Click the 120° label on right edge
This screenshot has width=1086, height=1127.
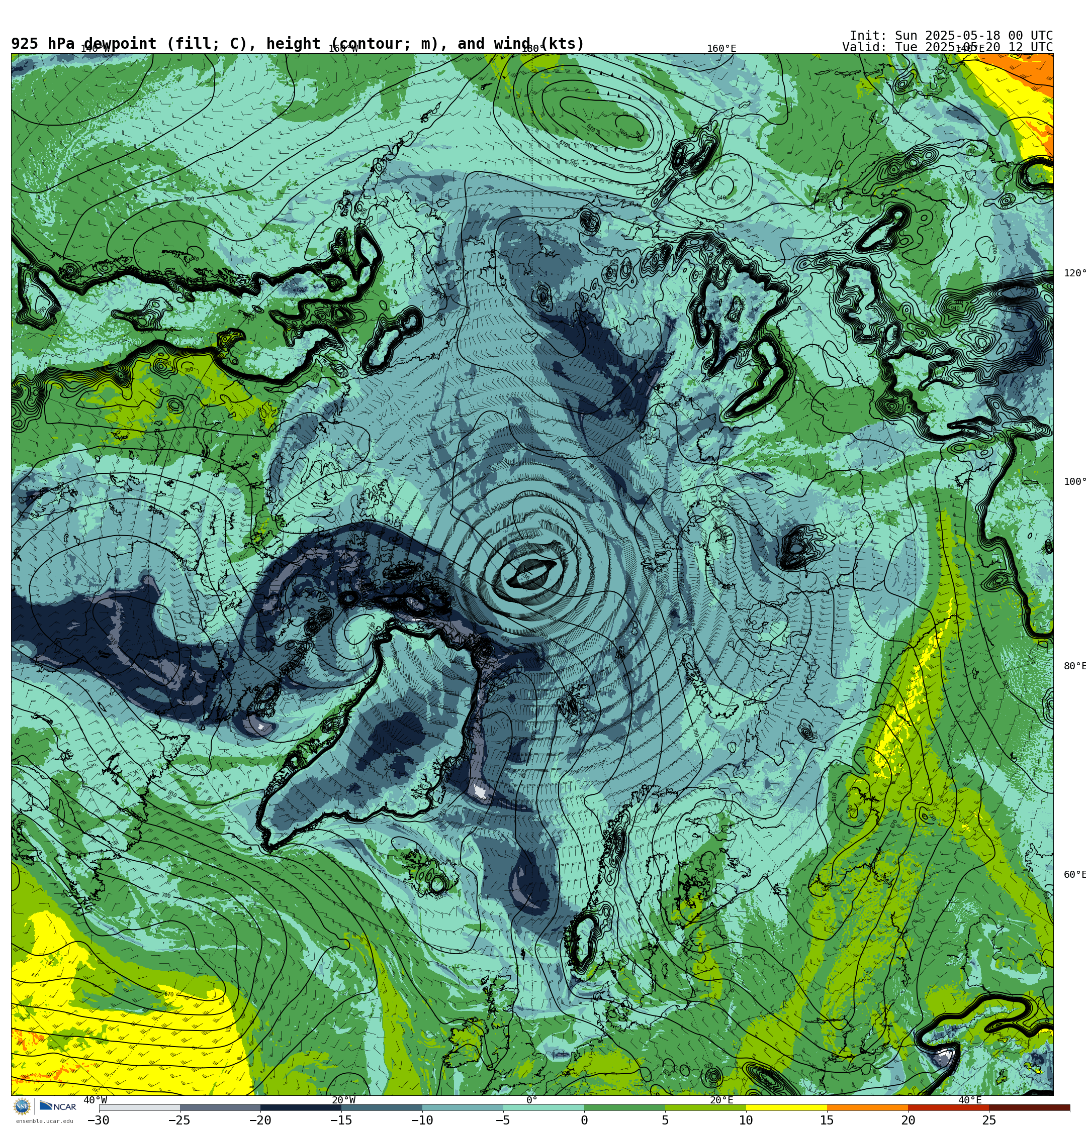1074,273
